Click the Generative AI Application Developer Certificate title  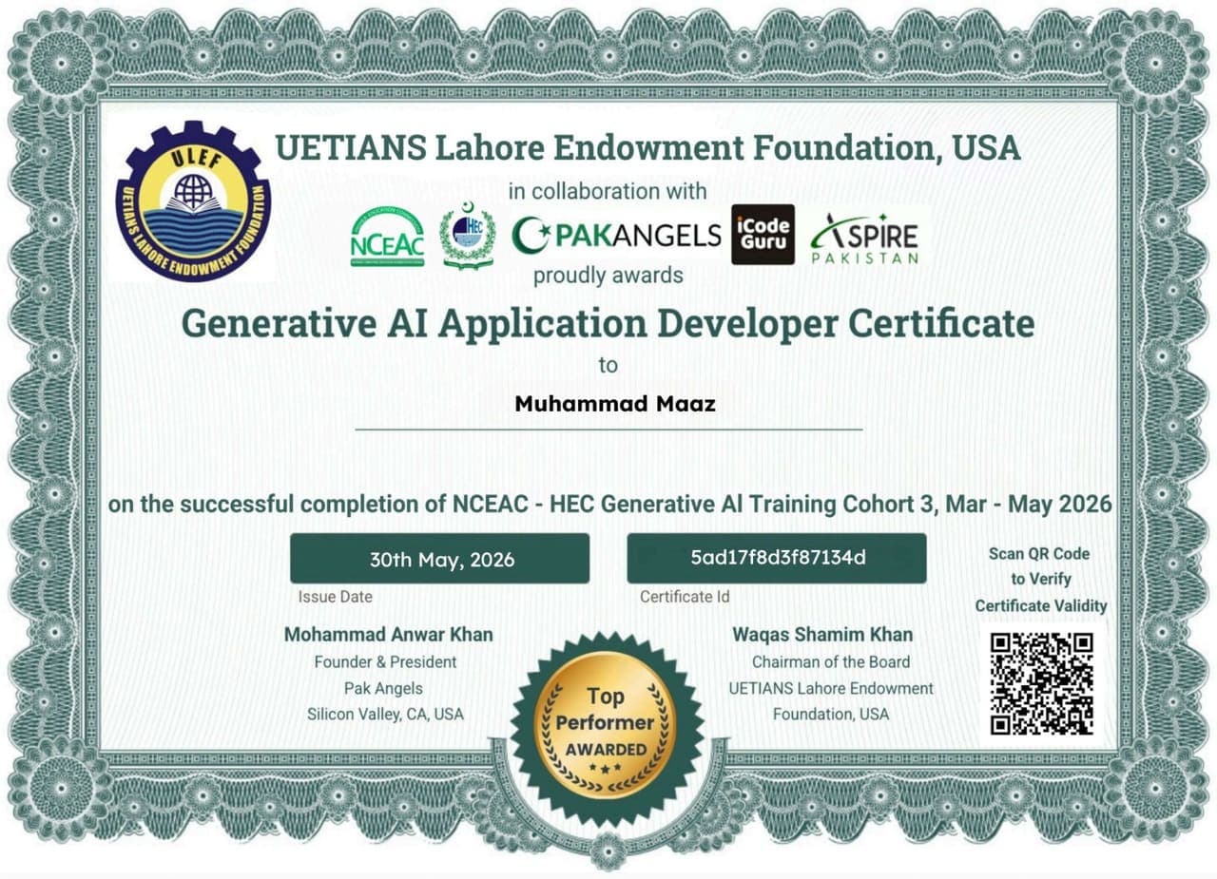(x=608, y=323)
